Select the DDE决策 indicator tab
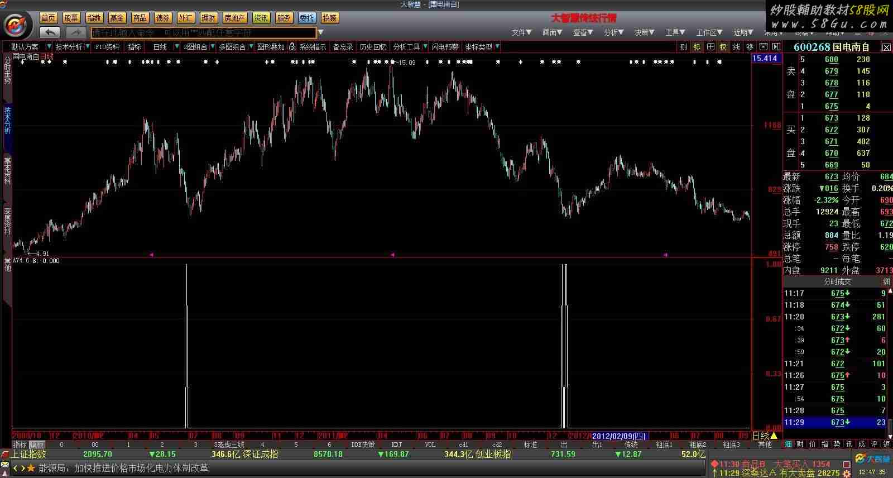This screenshot has width=893, height=478. (x=363, y=445)
